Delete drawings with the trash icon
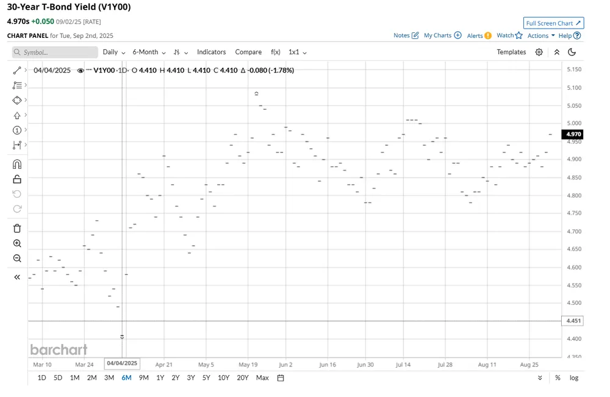 pyautogui.click(x=16, y=228)
